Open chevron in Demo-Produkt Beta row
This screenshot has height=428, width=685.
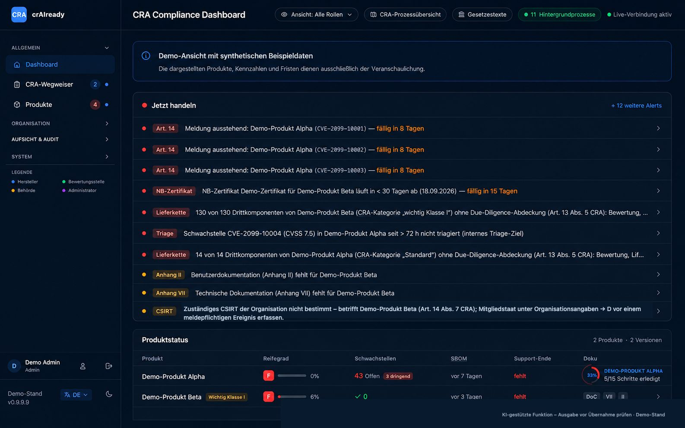pos(658,397)
